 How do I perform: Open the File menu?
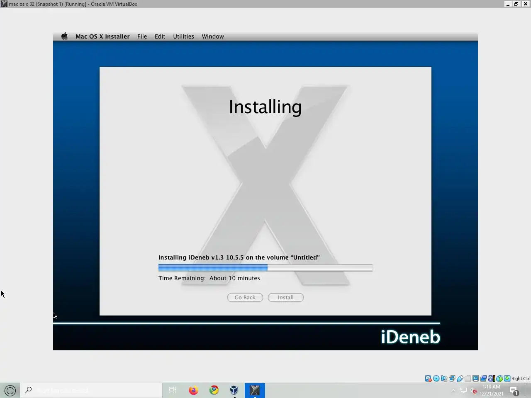142,36
